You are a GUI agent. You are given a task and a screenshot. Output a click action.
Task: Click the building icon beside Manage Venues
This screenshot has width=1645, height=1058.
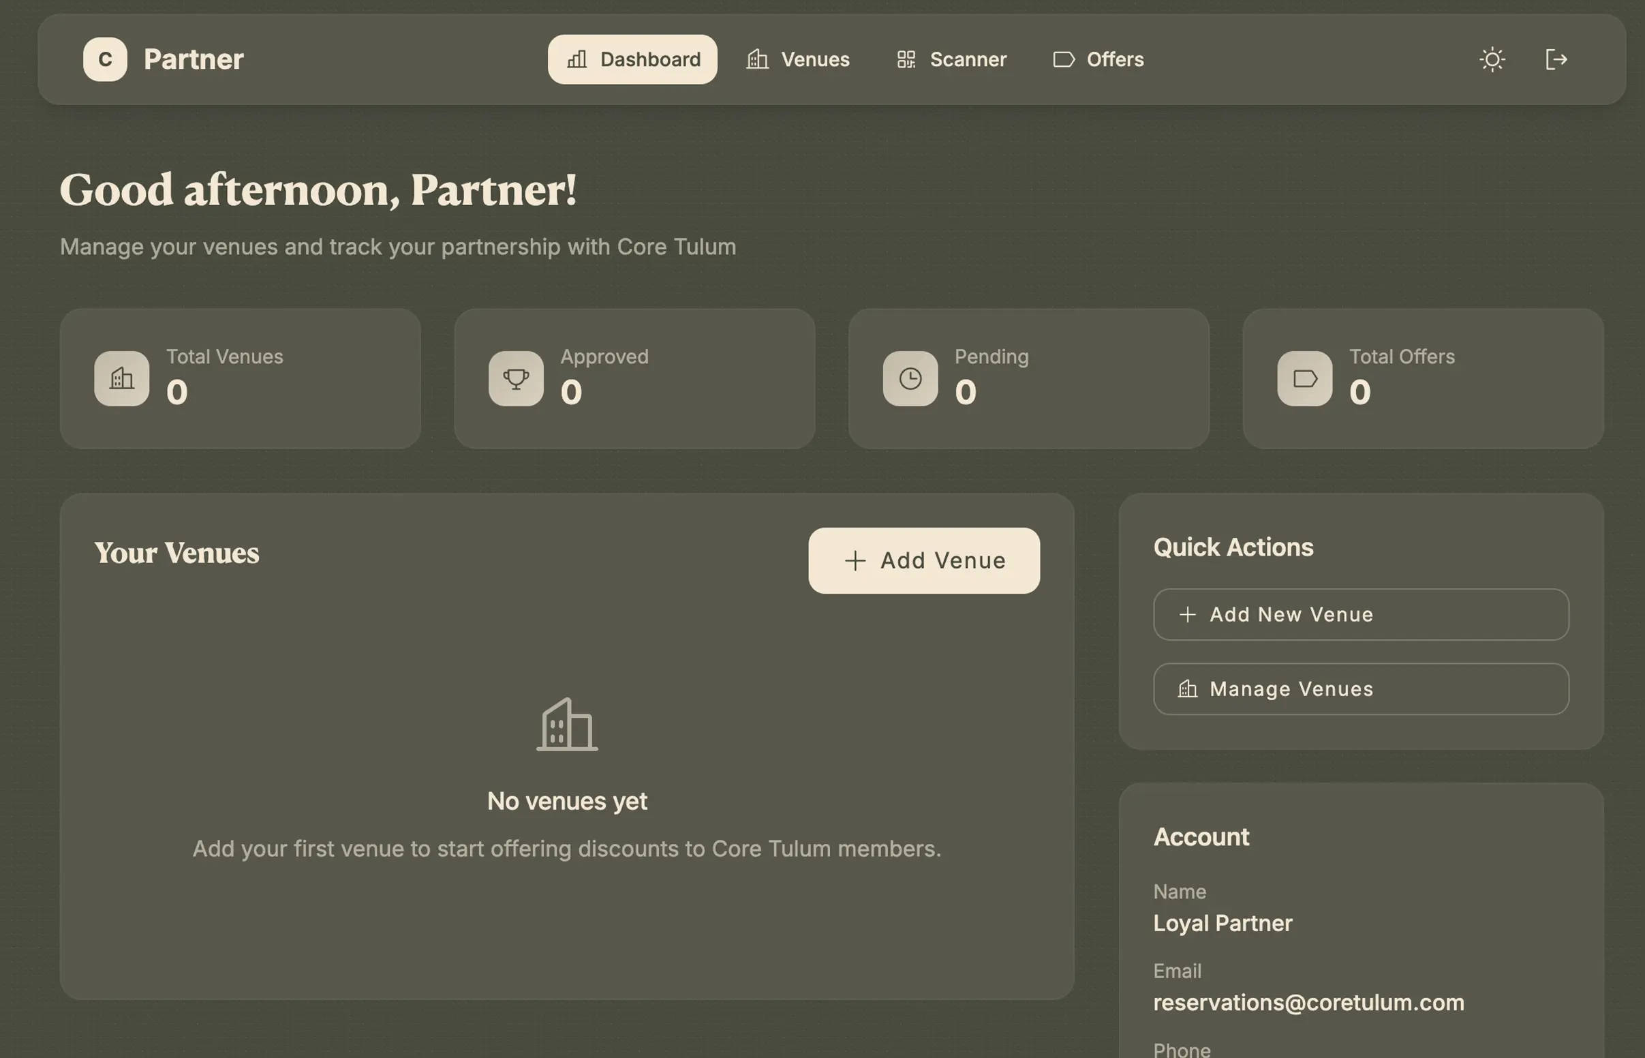coord(1187,689)
